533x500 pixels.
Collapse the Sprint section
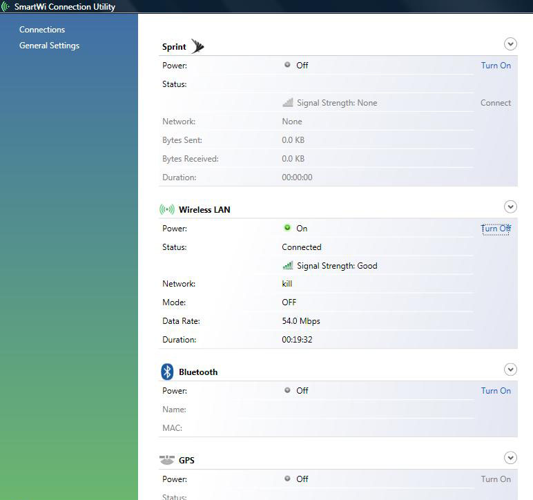[510, 44]
